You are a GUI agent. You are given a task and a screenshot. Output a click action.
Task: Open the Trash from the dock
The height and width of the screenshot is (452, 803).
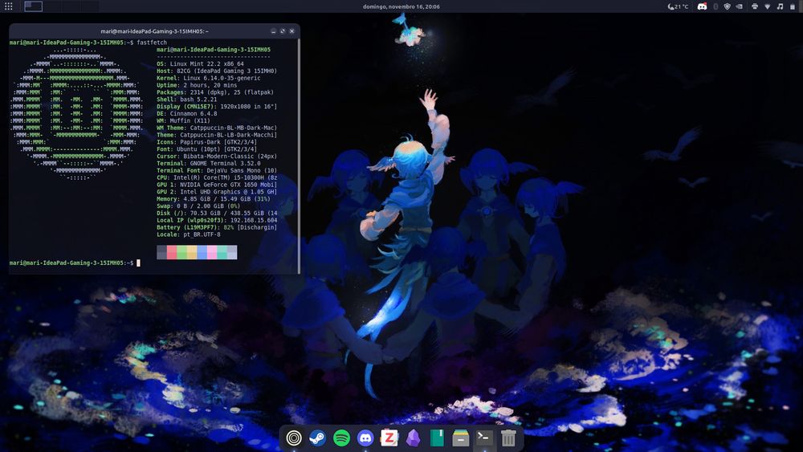[508, 438]
